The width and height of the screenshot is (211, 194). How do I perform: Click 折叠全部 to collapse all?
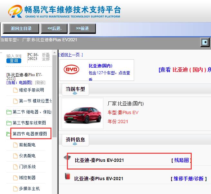click(x=46, y=57)
